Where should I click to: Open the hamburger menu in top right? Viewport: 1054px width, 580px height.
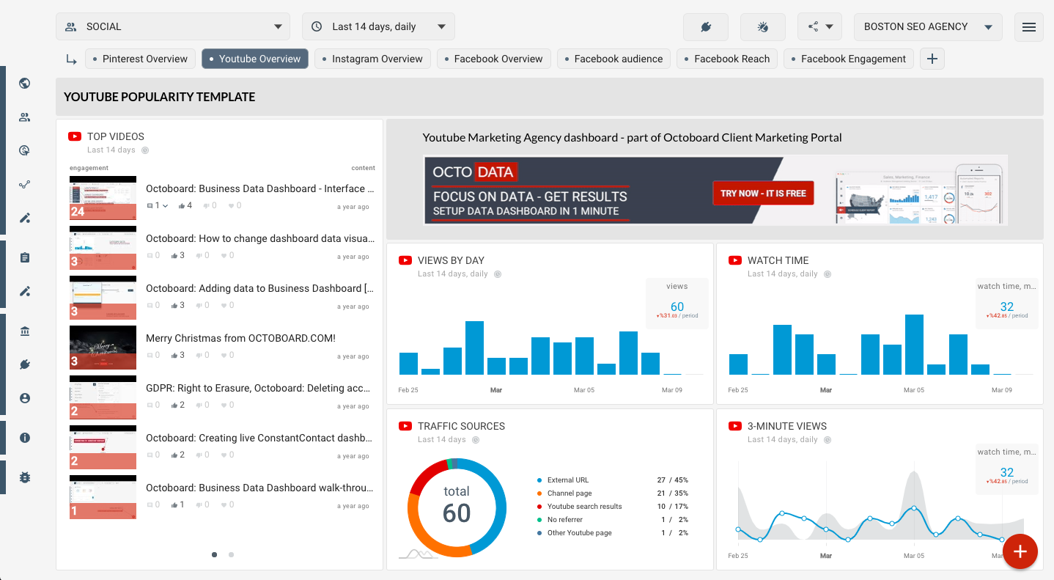[x=1029, y=27]
